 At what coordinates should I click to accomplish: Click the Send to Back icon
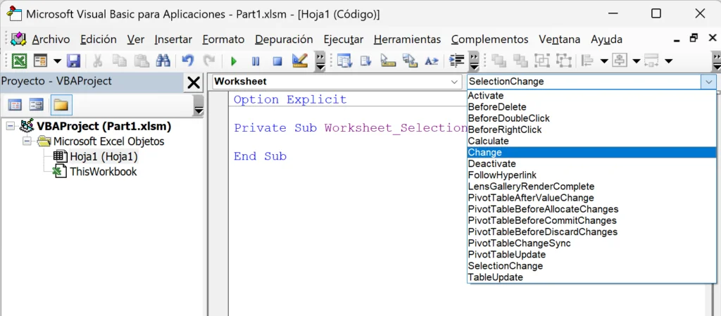520,61
